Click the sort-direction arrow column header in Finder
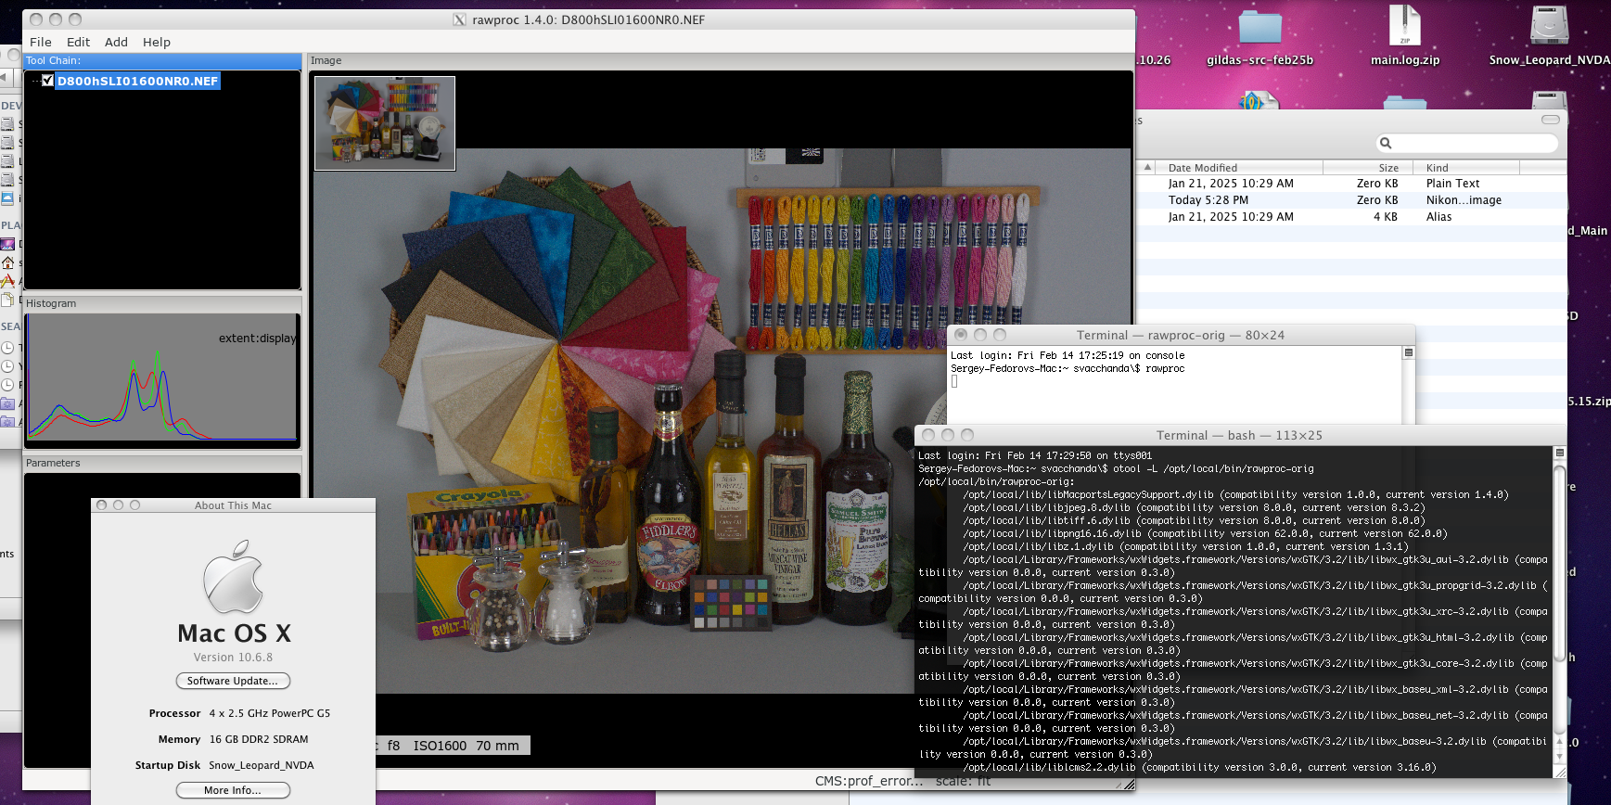The image size is (1611, 805). 1147,168
